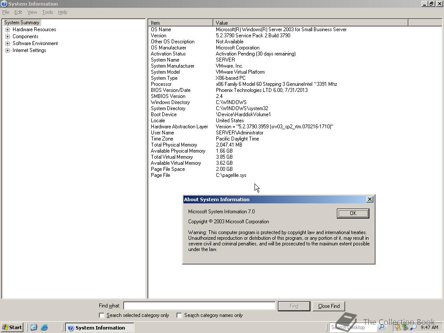This screenshot has width=444, height=333.
Task: Focus the Find what text field
Action: [199, 306]
